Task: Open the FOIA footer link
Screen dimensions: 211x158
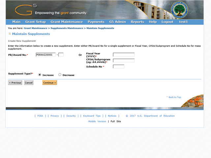Action: 40,116
